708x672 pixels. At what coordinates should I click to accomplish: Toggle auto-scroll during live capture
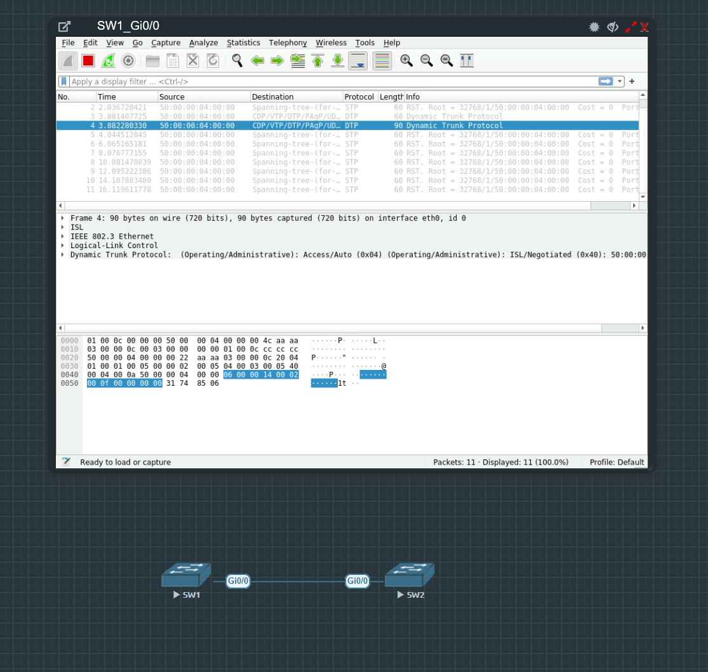358,61
